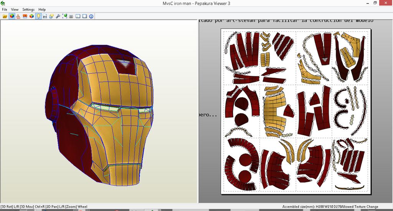Viewport: 393px width, 211px height.
Task: Click the fit-view green cube icon
Action: point(65,16)
